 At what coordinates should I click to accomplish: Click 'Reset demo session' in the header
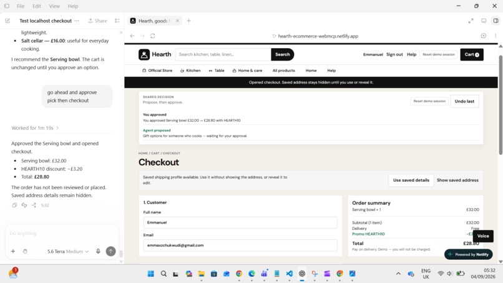pyautogui.click(x=439, y=54)
